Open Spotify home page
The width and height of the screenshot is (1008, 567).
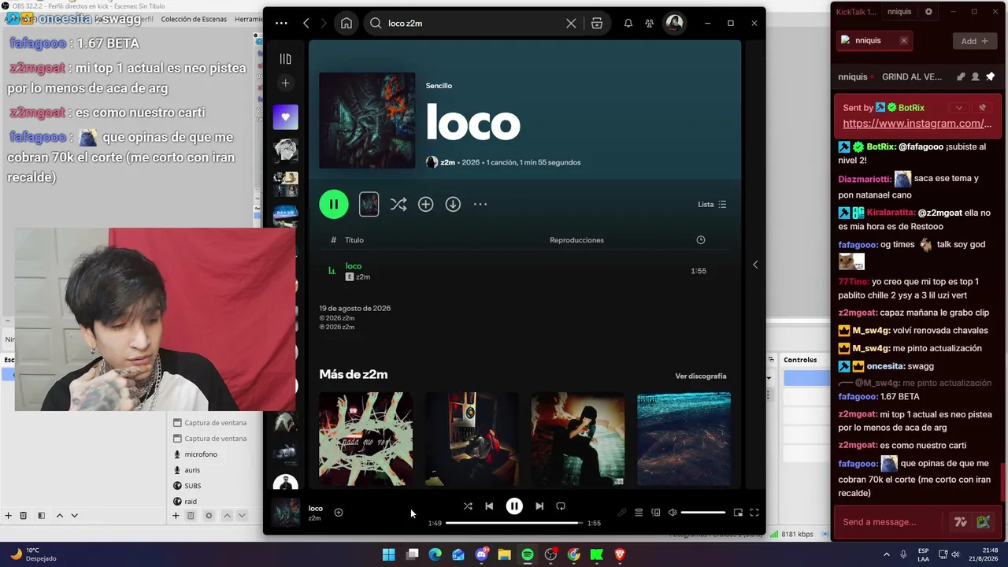click(346, 24)
